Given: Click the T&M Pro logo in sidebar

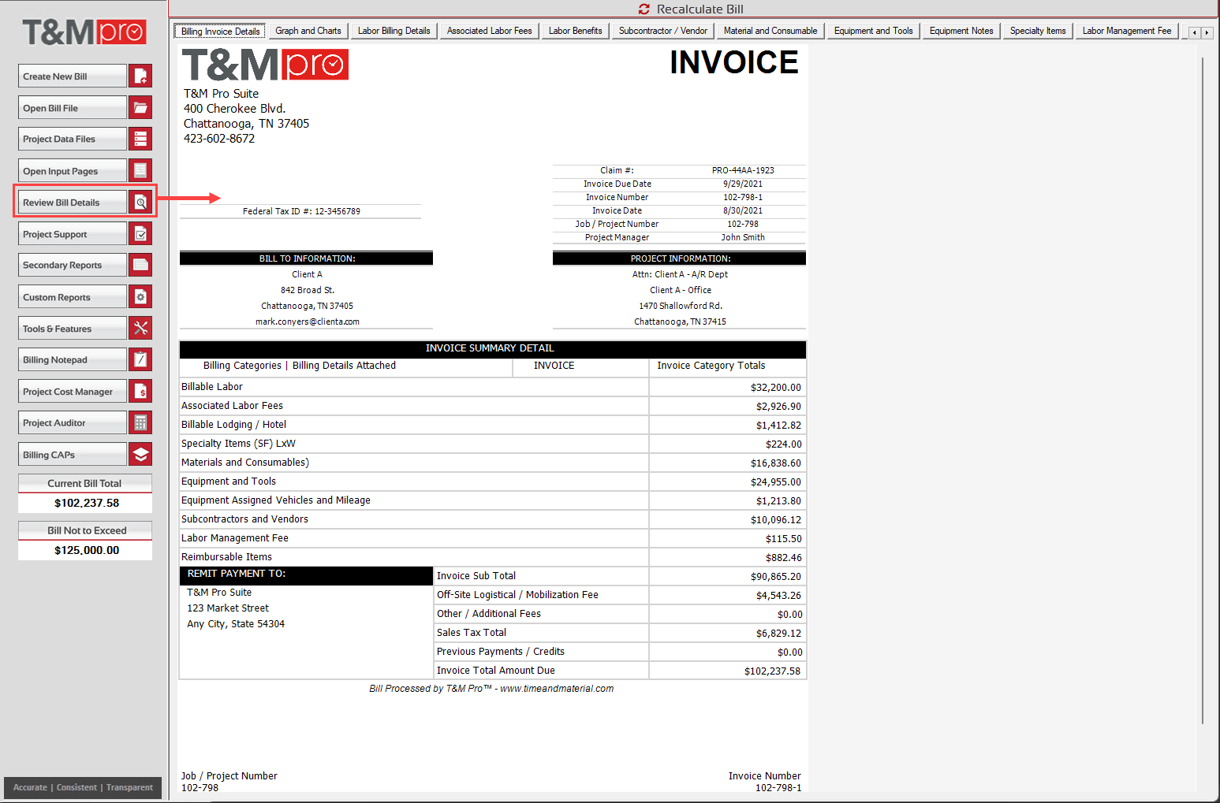Looking at the screenshot, I should 84,32.
